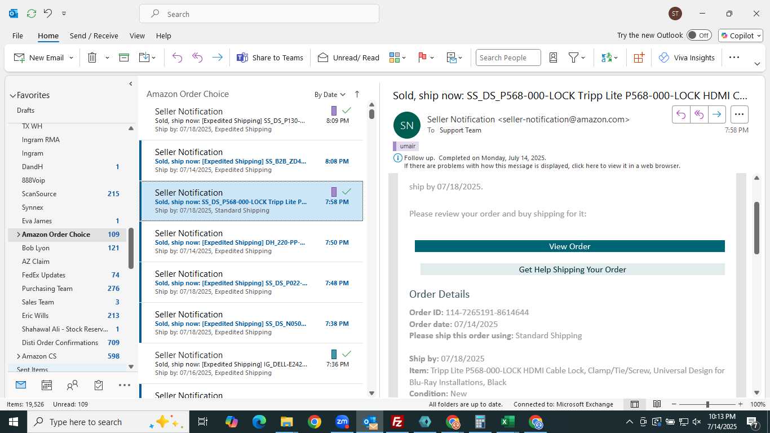The height and width of the screenshot is (433, 770).
Task: Expand Amazon Order Choice folder
Action: point(18,235)
